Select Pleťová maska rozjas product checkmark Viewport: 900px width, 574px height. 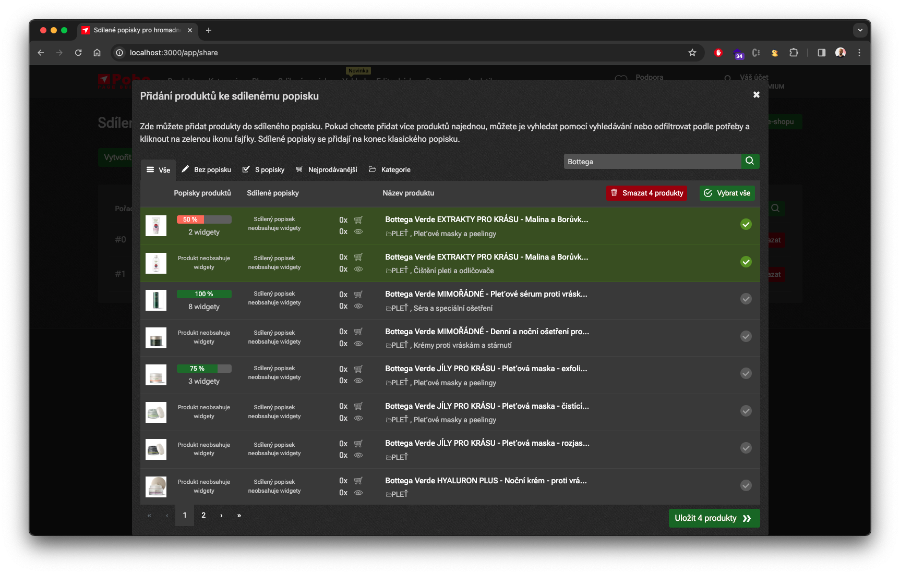click(746, 448)
